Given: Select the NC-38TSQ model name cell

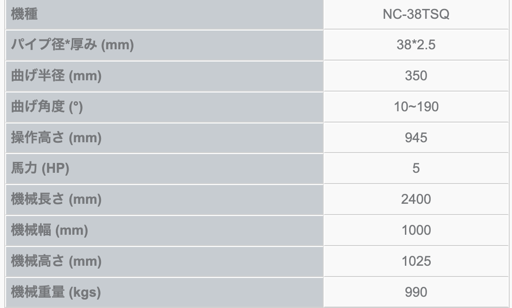Looking at the screenshot, I should (416, 15).
